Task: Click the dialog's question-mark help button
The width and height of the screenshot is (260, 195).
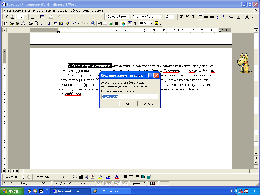Action: [151, 75]
